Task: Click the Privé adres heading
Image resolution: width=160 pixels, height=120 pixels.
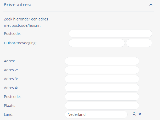Action: (17, 5)
